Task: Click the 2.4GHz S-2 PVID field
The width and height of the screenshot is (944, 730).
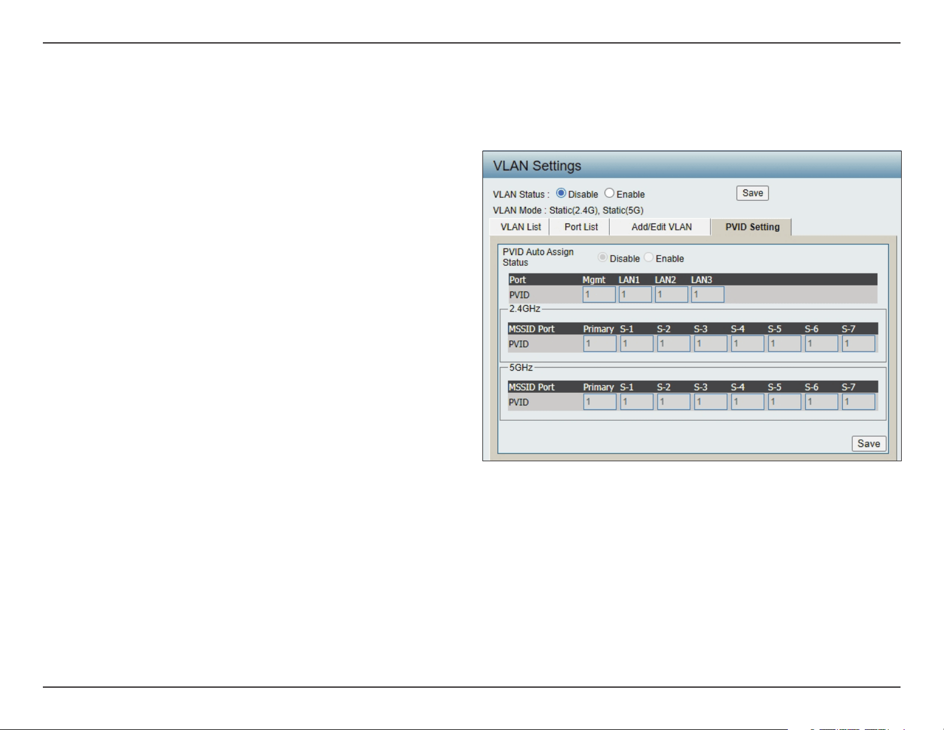Action: coord(674,343)
